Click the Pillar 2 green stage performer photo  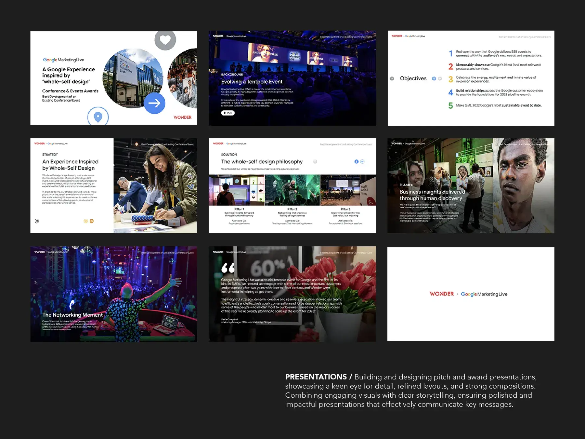click(x=292, y=190)
